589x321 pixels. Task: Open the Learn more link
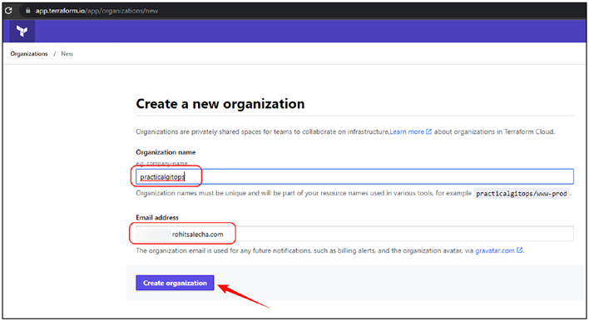tap(411, 131)
